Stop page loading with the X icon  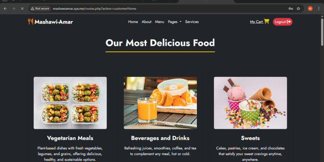click(x=22, y=9)
